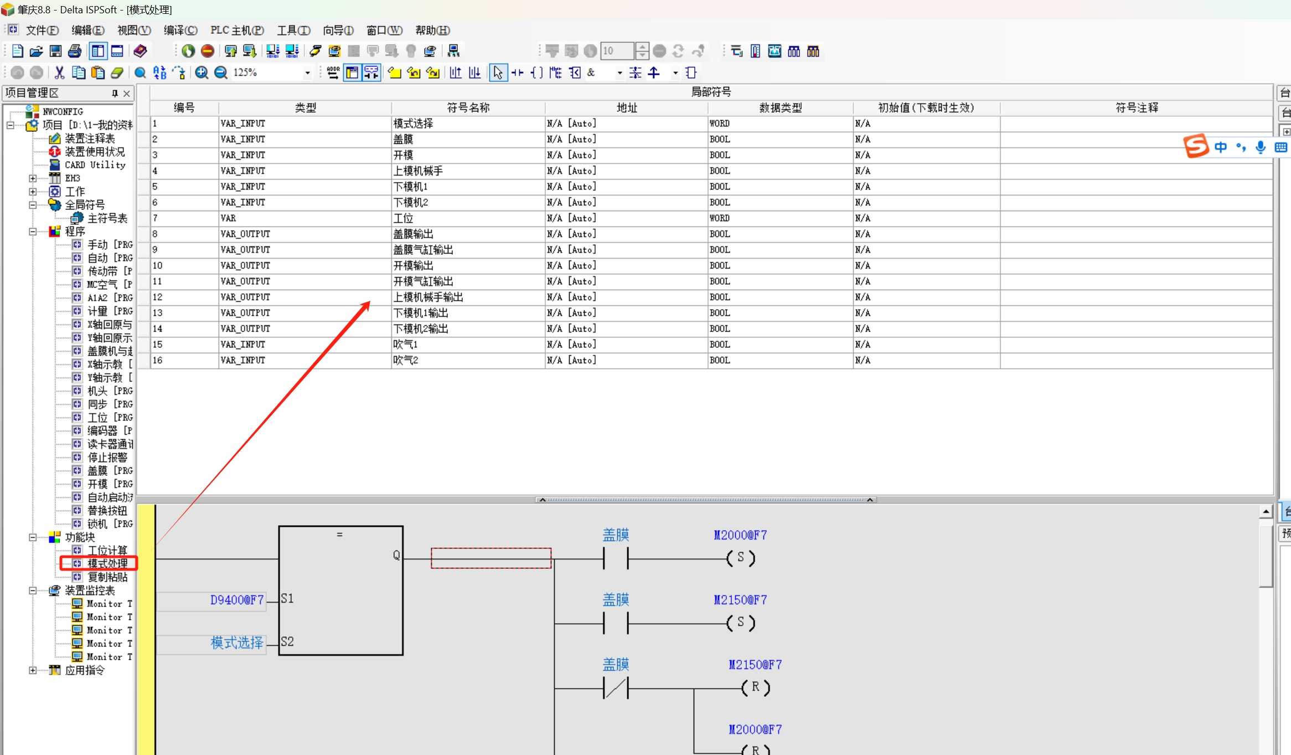Viewport: 1291px width, 755px height.
Task: Open the 工位计算 function block
Action: 107,550
